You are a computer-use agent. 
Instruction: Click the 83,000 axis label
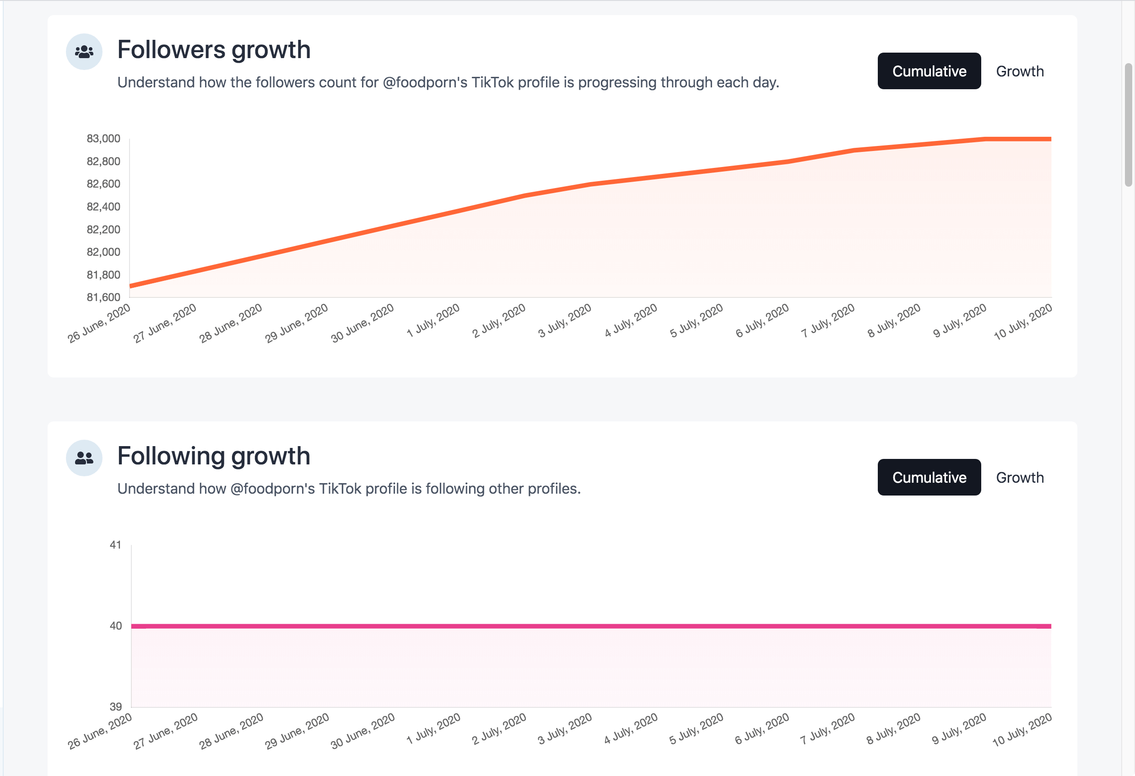[103, 138]
